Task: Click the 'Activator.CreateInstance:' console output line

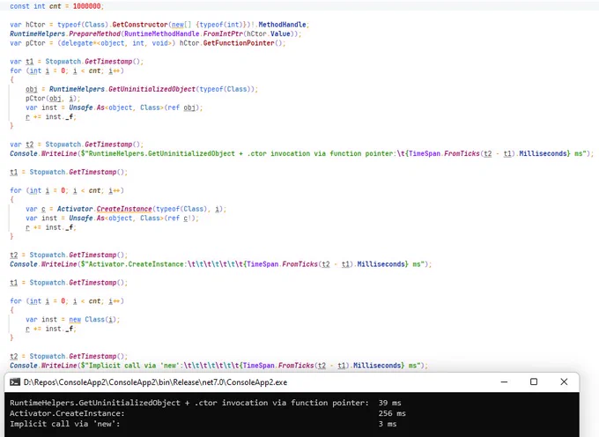Action: point(67,413)
